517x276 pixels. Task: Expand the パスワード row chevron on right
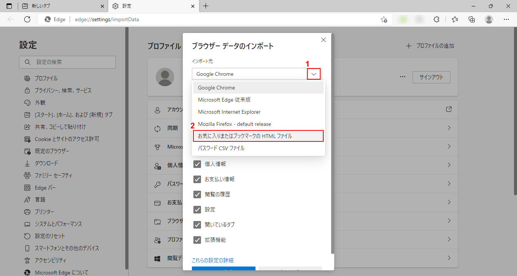tap(449, 184)
